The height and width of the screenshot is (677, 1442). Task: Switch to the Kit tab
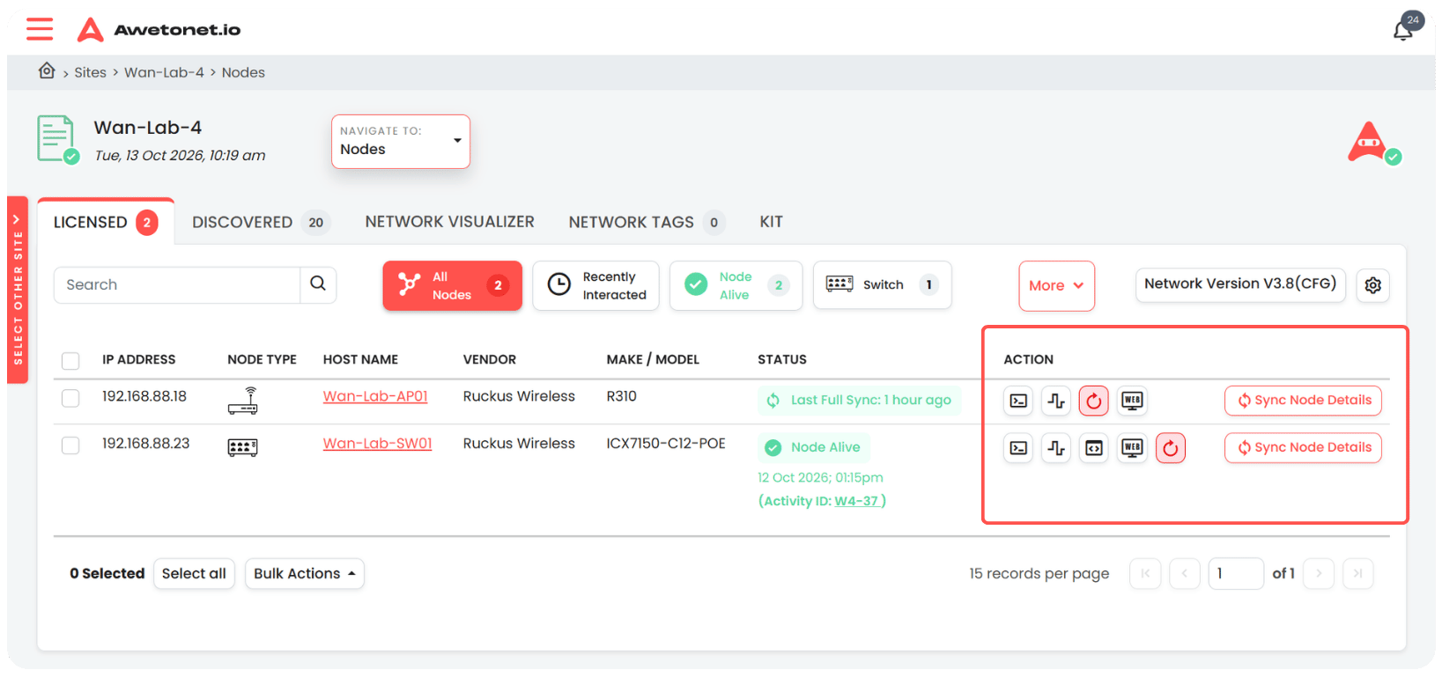click(x=771, y=222)
